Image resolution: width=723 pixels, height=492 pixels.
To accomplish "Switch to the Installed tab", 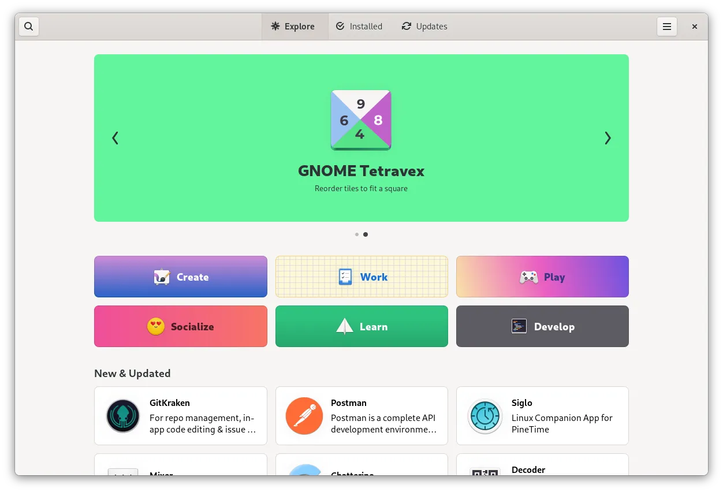I will tap(359, 27).
